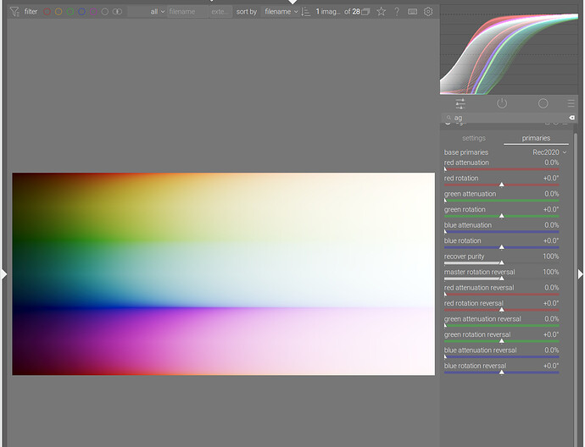Toggle the sort order direction icon
The width and height of the screenshot is (585, 447).
pos(305,12)
